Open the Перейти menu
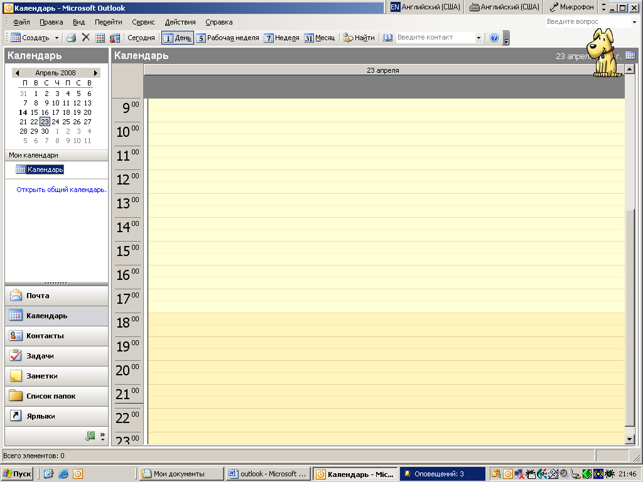This screenshot has height=482, width=643. pyautogui.click(x=108, y=22)
